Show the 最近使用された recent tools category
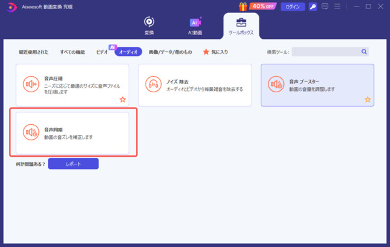 pos(34,52)
